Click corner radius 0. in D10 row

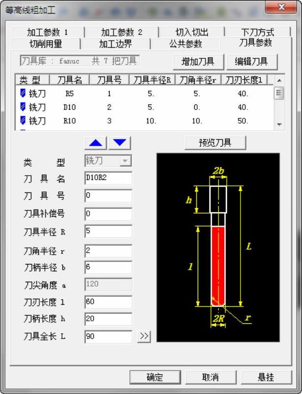coord(197,107)
